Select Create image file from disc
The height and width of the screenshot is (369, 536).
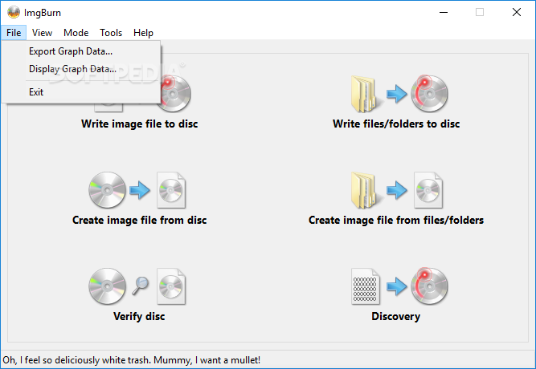coord(140,220)
